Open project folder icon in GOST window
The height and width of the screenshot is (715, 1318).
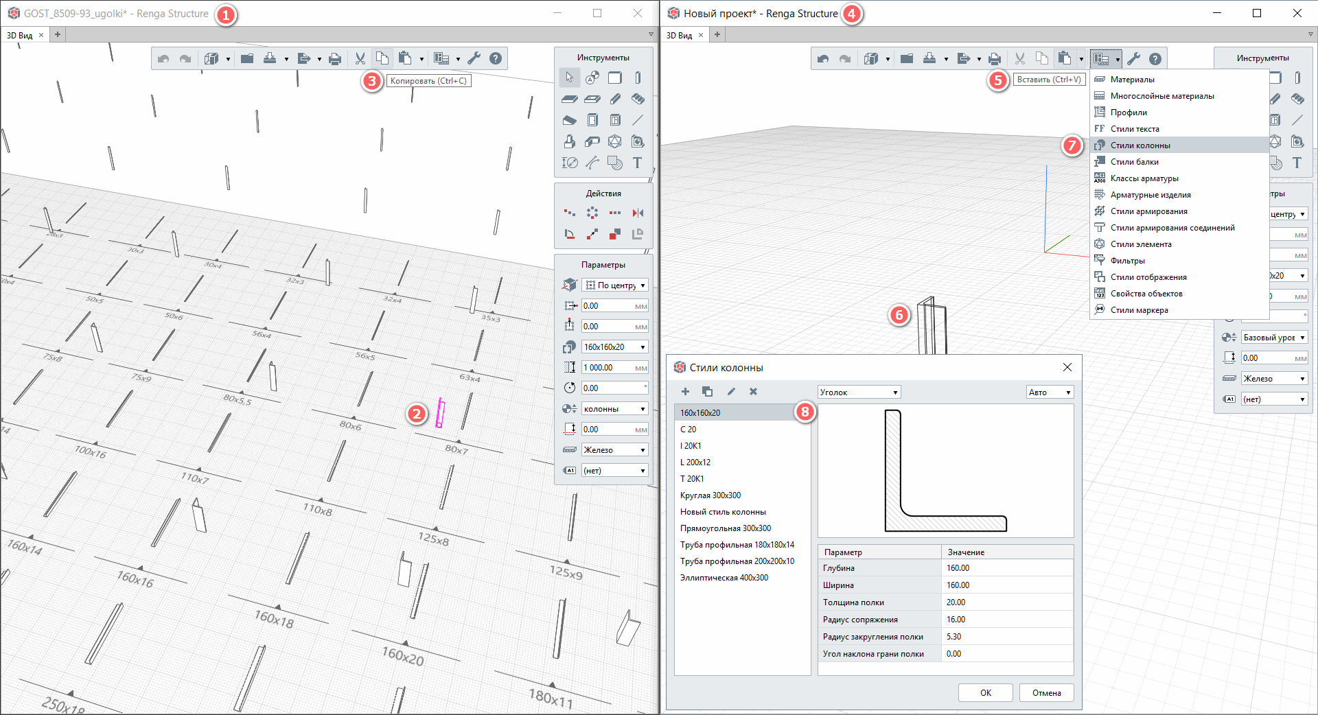click(x=247, y=59)
